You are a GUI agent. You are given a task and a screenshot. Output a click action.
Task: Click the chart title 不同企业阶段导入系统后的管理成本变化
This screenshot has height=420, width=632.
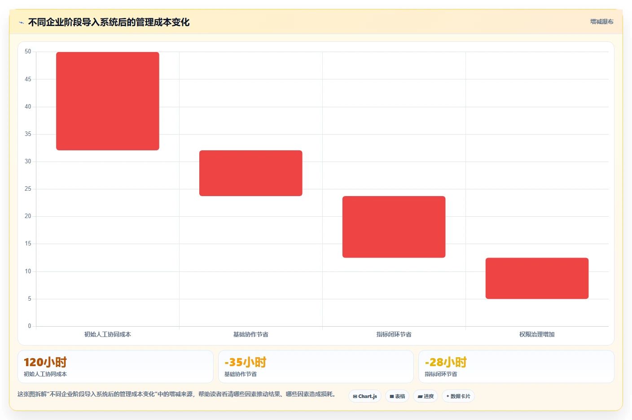(x=109, y=22)
